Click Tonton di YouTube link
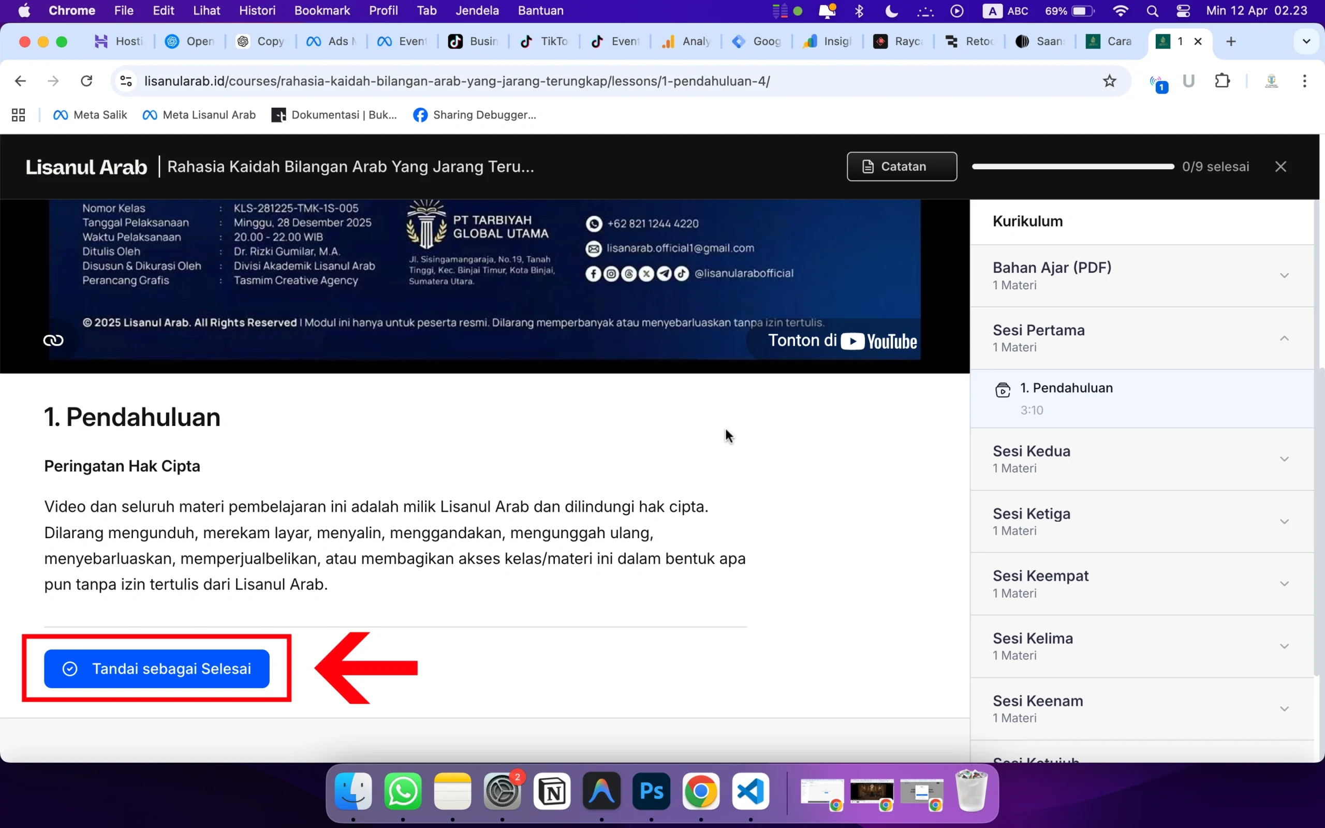The width and height of the screenshot is (1325, 828). pos(842,341)
